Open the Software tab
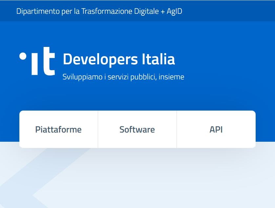Screen dimensions: 275x208 pyautogui.click(x=137, y=130)
